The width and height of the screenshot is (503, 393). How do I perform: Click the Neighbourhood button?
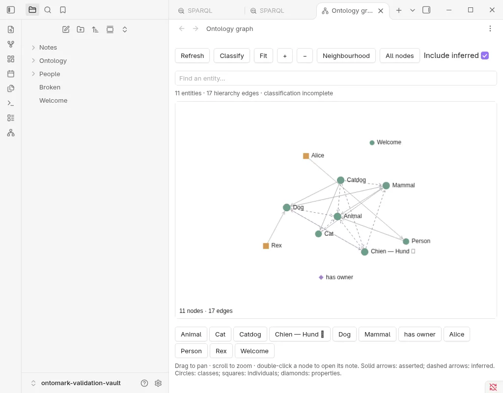346,56
